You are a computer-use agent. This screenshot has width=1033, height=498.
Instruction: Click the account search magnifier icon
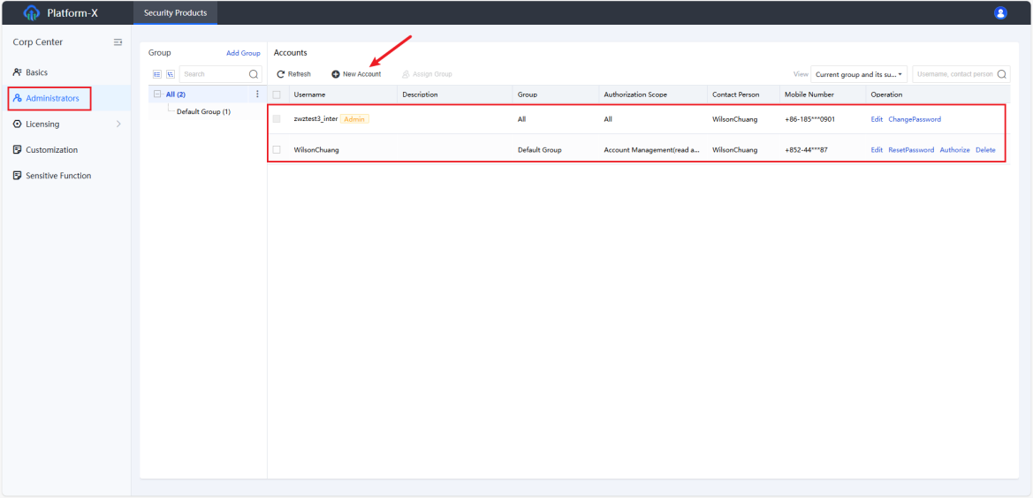click(x=1002, y=74)
